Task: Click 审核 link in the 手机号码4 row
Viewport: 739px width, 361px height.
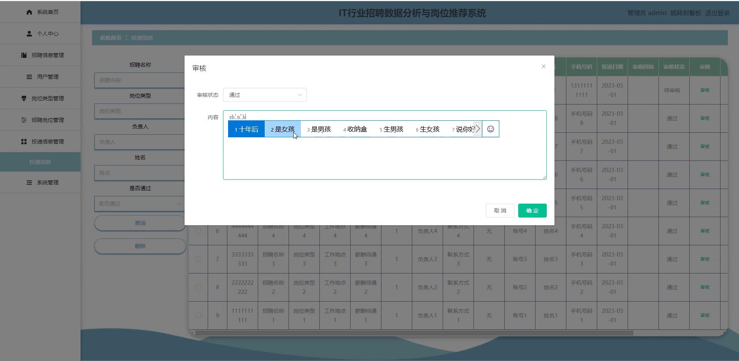Action: coord(705,231)
